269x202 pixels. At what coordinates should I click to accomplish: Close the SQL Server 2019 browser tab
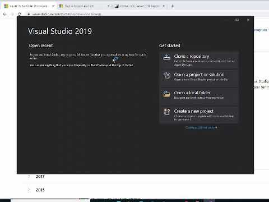tap(164, 6)
